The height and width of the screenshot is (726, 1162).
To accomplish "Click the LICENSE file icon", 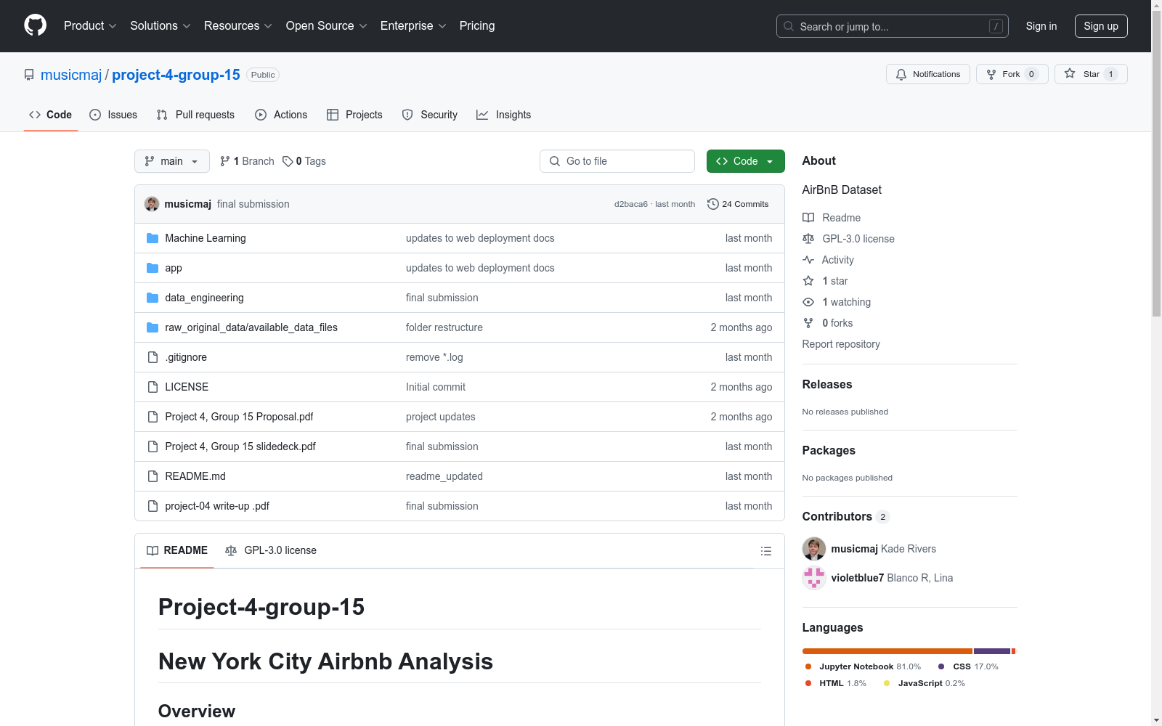I will (153, 387).
